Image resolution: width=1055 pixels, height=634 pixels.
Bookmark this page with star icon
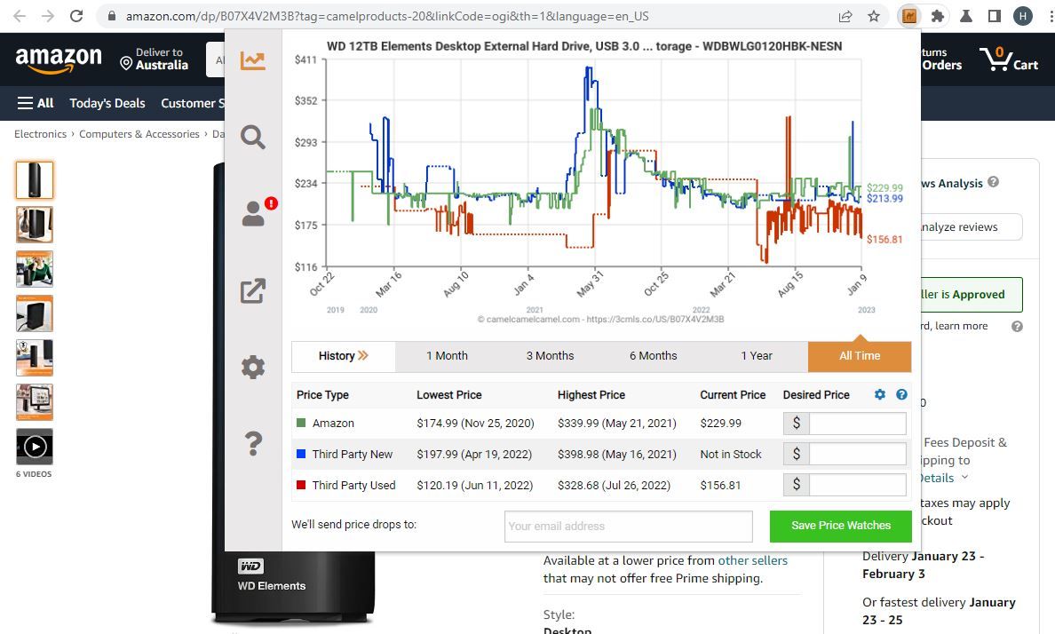click(x=873, y=16)
